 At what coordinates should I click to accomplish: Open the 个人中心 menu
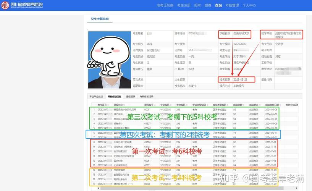click(249, 5)
